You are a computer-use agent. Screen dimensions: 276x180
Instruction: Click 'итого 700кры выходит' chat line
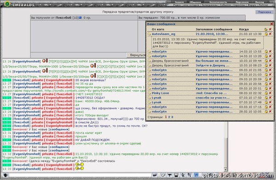(x=92, y=115)
